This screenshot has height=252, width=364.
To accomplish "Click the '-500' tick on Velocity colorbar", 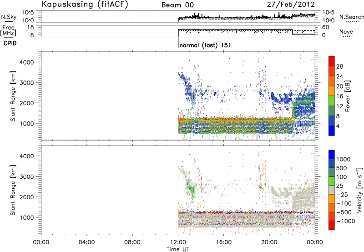I will pos(344,212).
